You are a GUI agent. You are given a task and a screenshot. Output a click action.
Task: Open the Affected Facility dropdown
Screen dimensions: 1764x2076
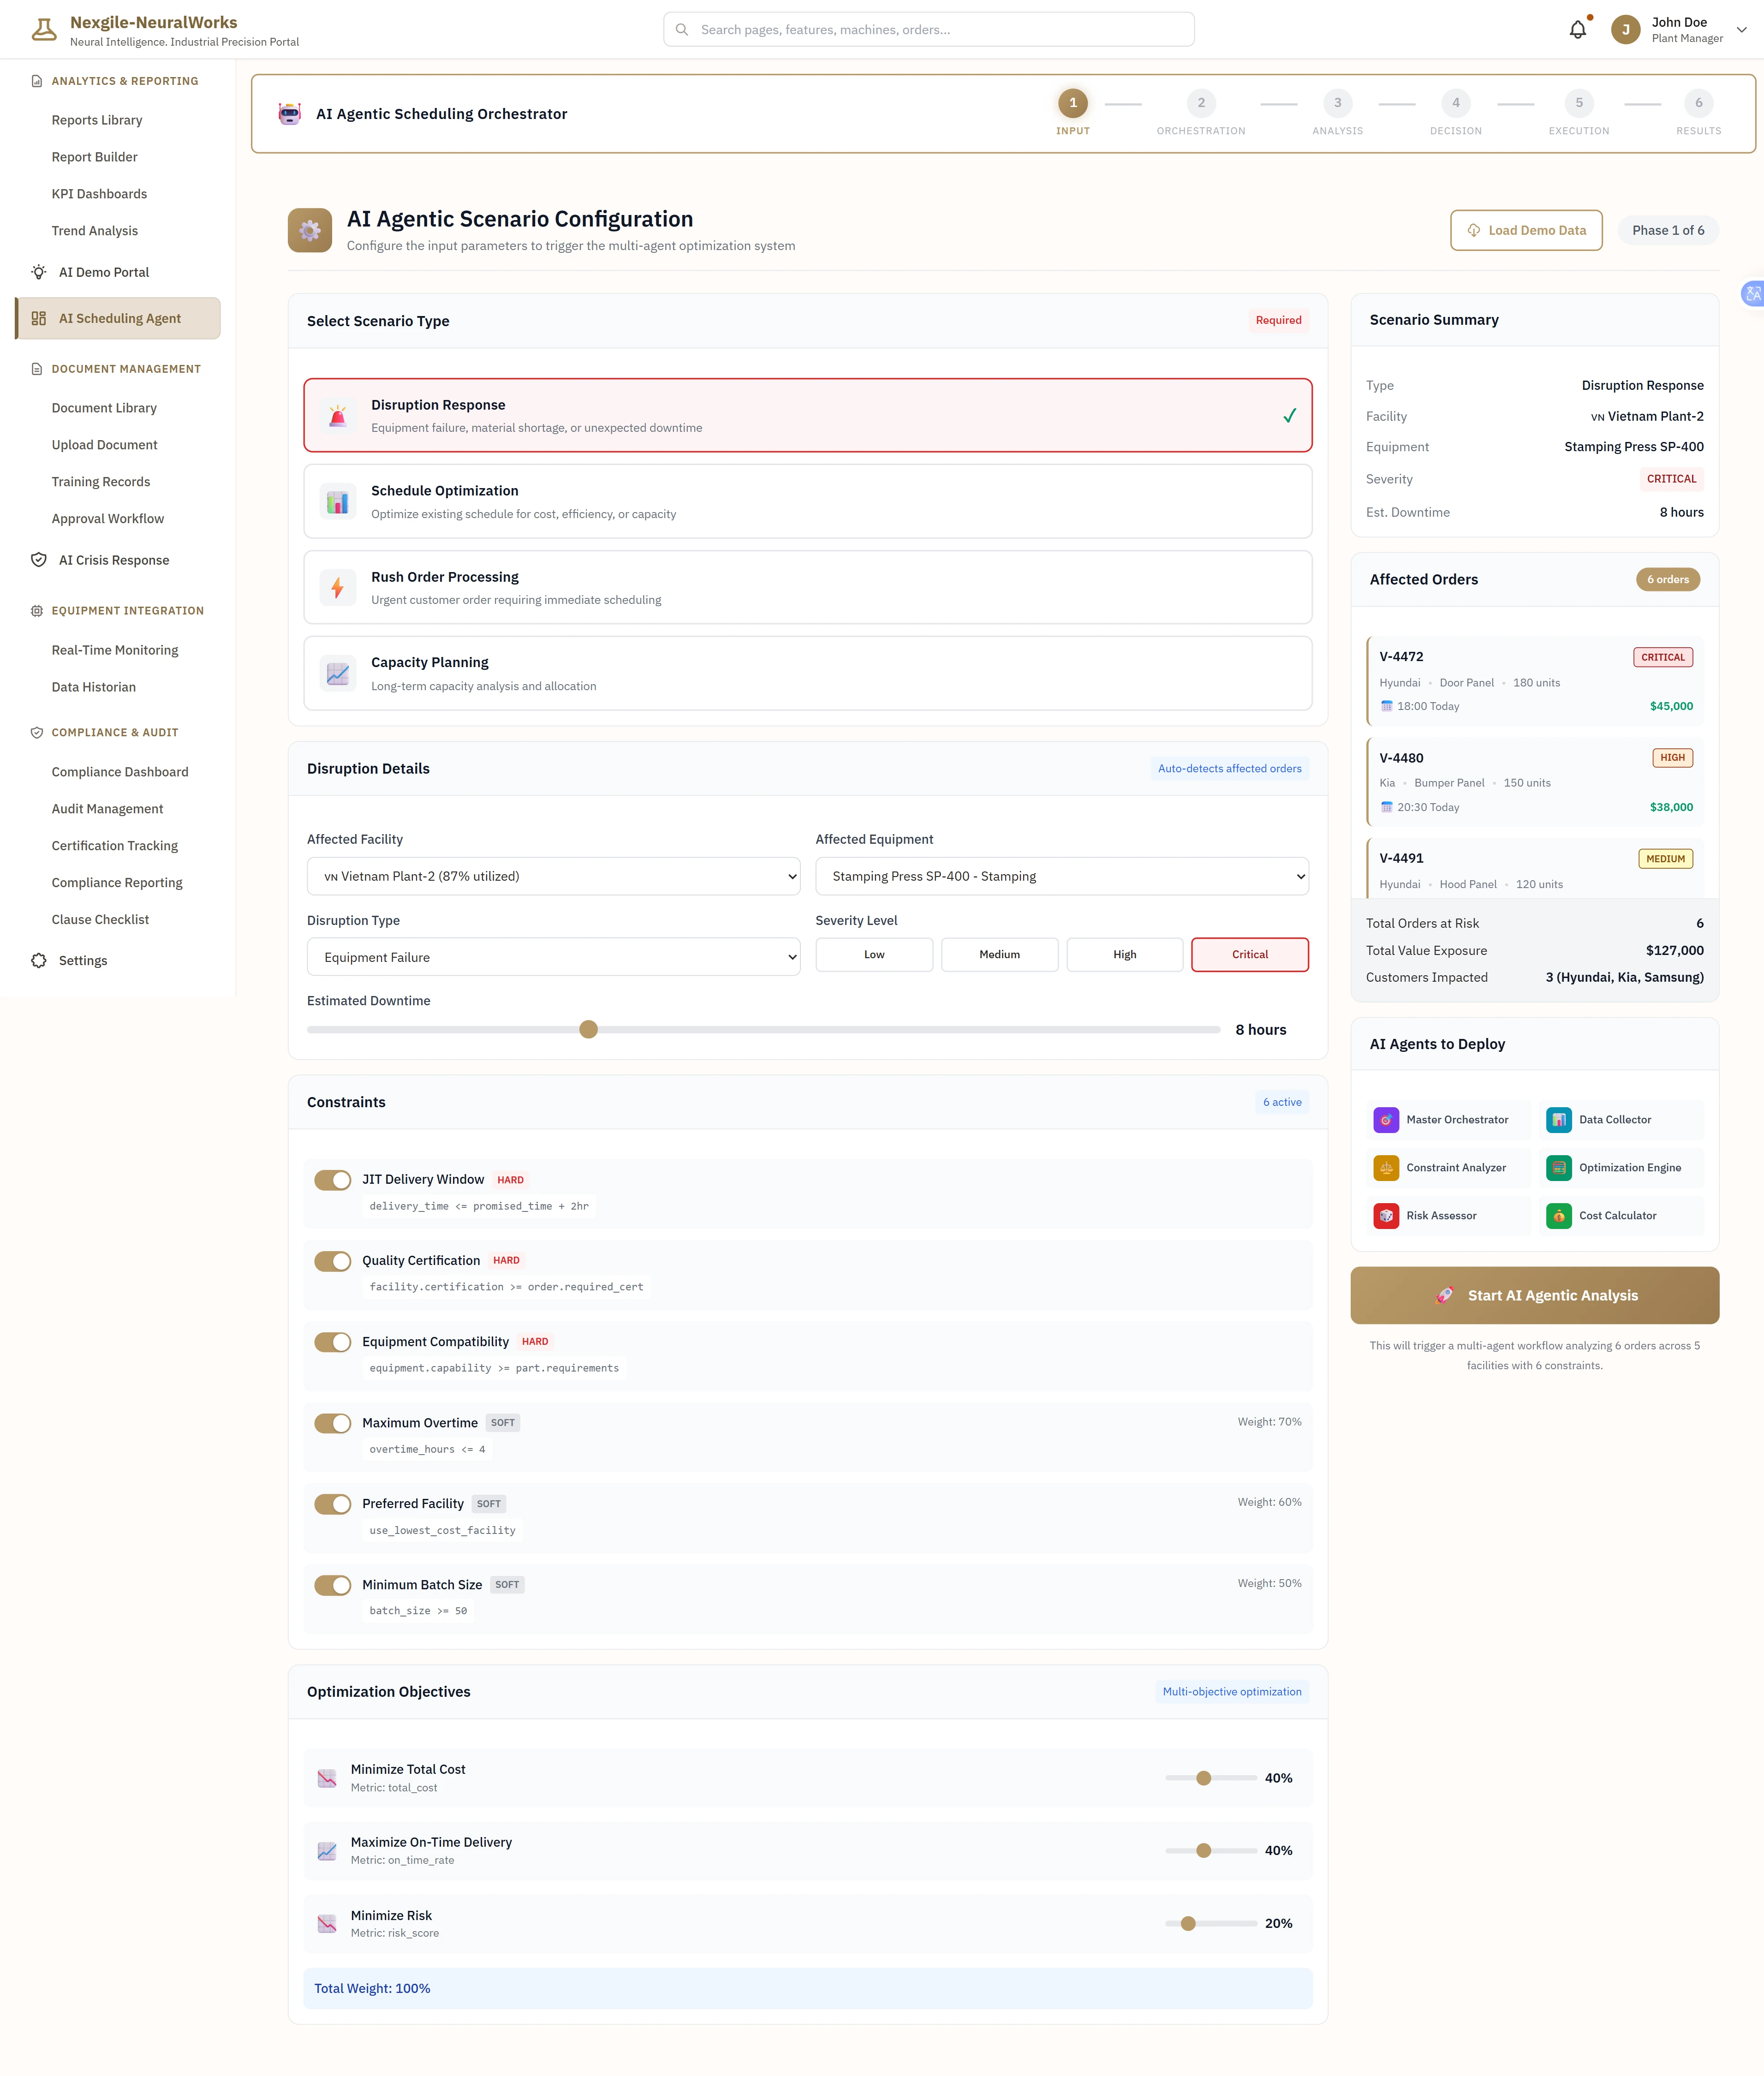pos(553,876)
